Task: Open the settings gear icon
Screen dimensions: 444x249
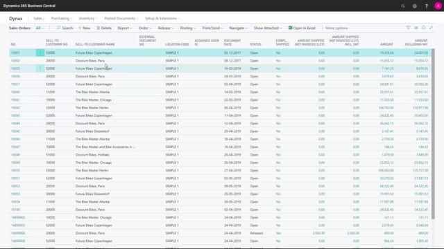Action: pyautogui.click(x=415, y=6)
